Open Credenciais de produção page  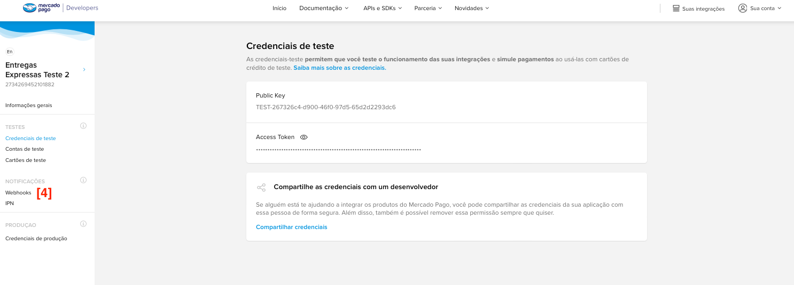click(x=36, y=239)
